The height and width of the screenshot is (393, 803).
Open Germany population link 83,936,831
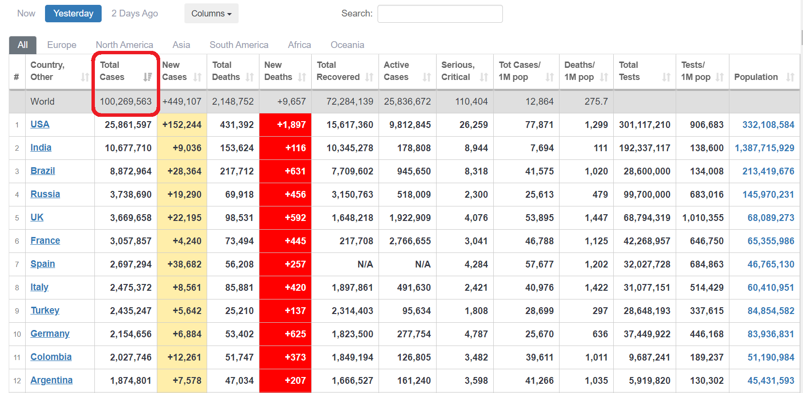click(x=771, y=334)
